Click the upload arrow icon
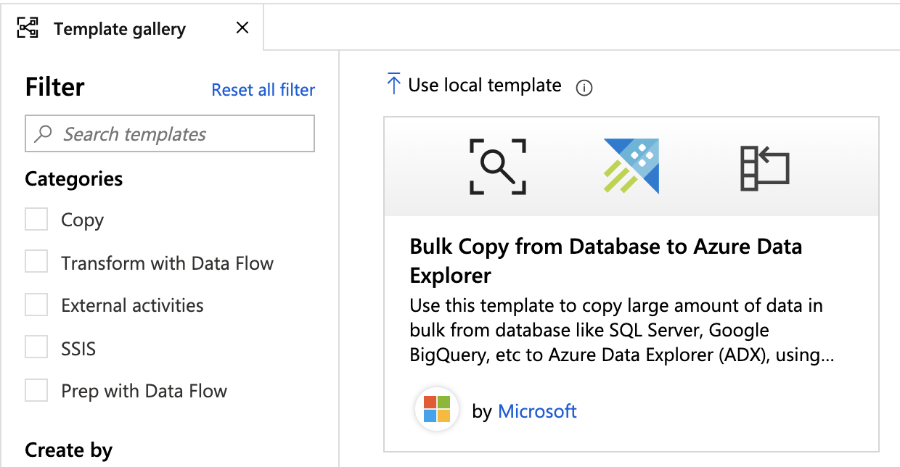This screenshot has height=467, width=900. coord(393,85)
